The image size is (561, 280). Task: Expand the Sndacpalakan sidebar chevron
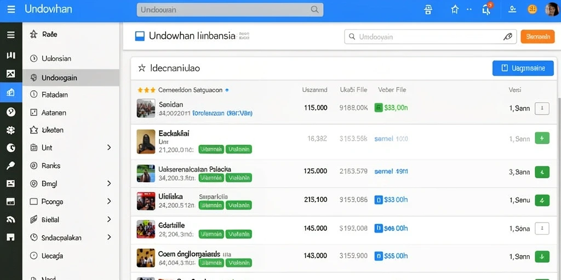tap(109, 237)
